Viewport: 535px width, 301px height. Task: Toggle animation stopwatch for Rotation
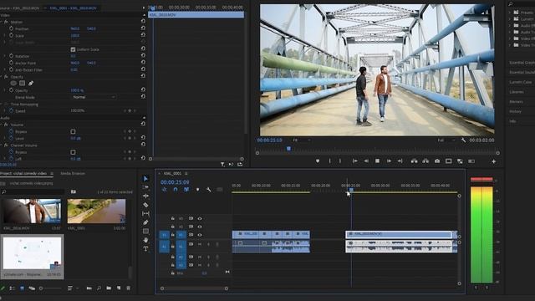(11, 56)
